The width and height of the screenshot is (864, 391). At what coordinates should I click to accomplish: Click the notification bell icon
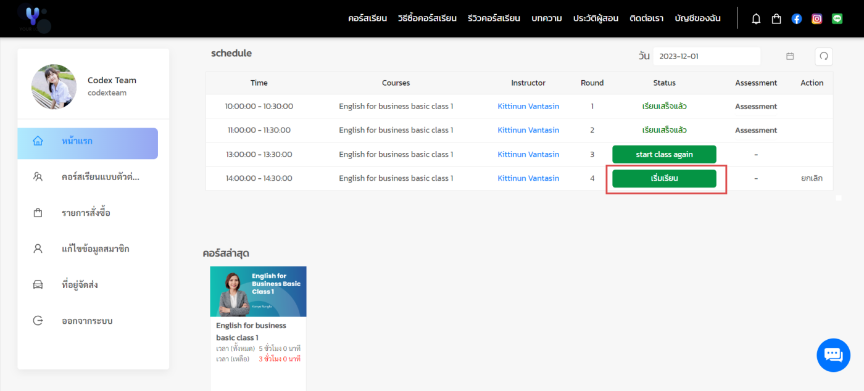756,19
